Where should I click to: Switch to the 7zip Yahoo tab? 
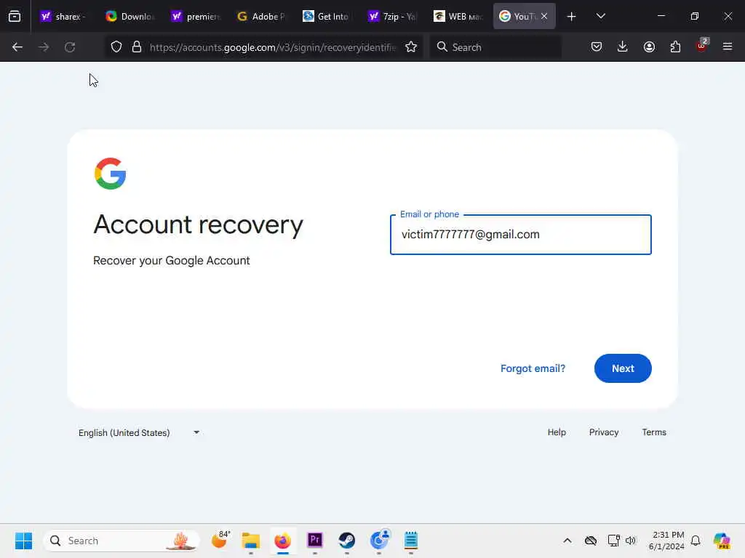(392, 17)
